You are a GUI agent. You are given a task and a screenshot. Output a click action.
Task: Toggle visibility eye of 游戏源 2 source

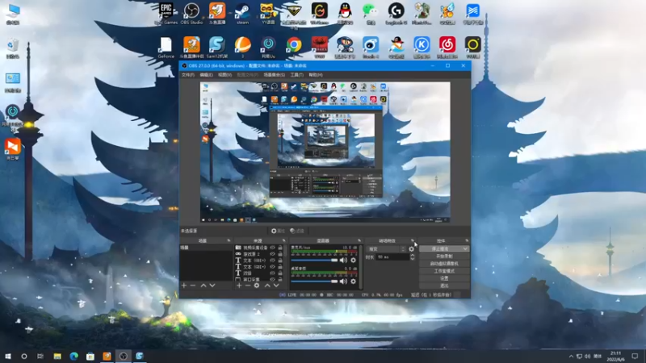tap(272, 254)
